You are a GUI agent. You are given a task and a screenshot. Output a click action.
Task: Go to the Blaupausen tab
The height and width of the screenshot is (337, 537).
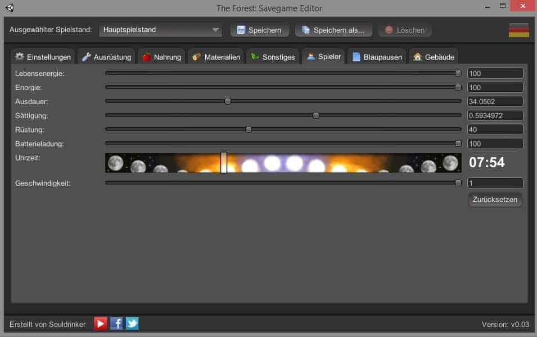[377, 57]
